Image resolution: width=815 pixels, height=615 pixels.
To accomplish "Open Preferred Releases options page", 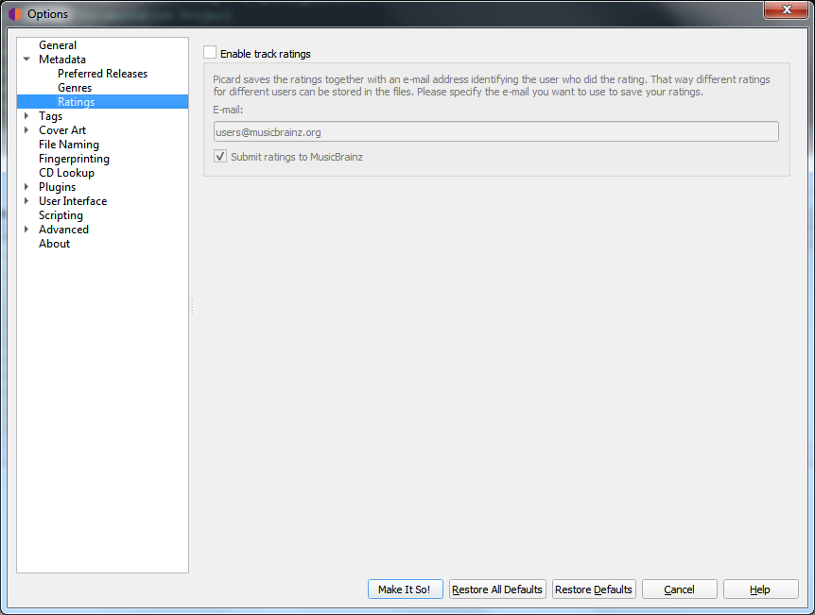I will (x=102, y=74).
